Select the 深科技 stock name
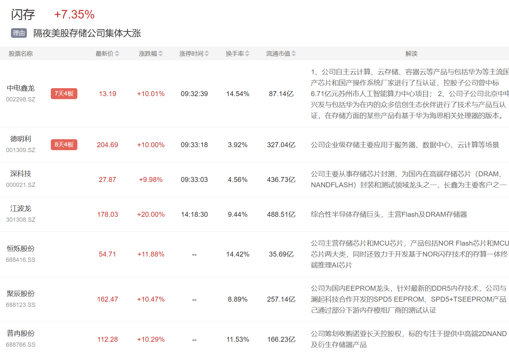This screenshot has width=509, height=355. [x=21, y=174]
